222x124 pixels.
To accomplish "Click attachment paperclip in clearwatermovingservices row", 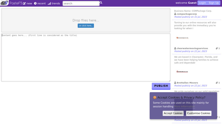I will [217, 48].
